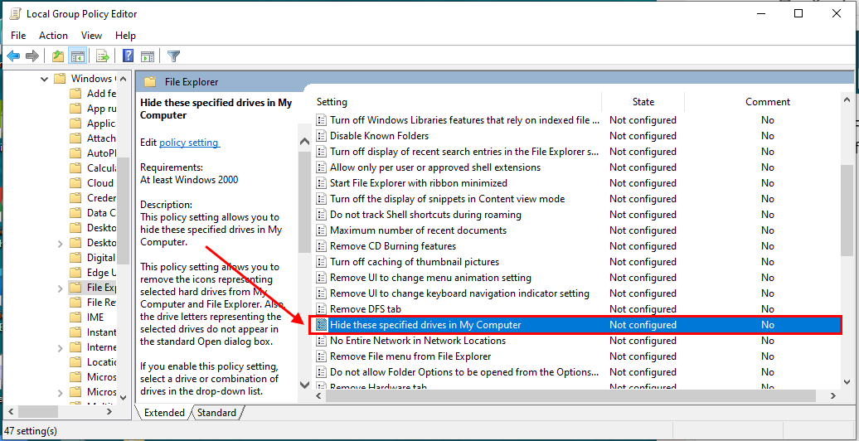
Task: Click the Edit policy setting link
Action: pos(188,143)
